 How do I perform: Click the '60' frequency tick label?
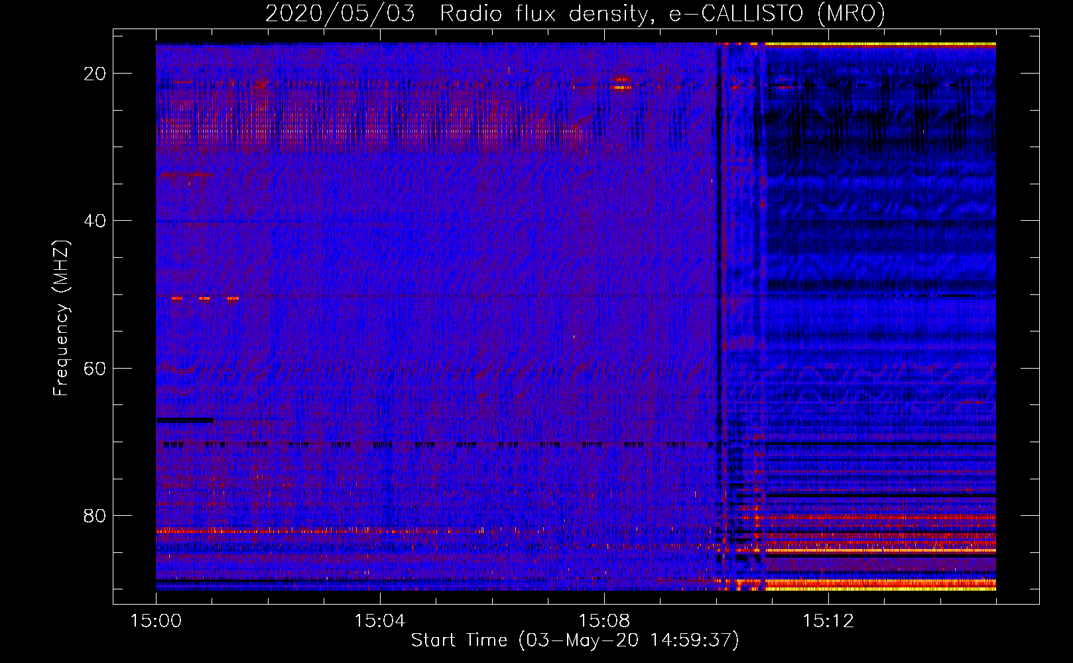point(95,368)
